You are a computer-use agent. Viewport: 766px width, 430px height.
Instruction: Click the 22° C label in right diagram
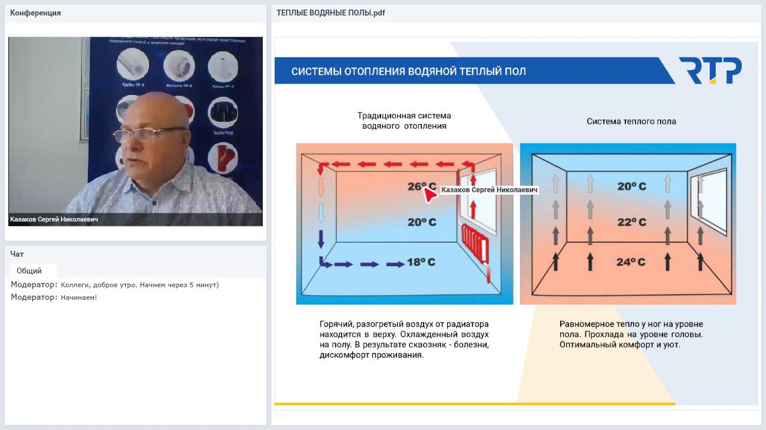click(x=632, y=222)
